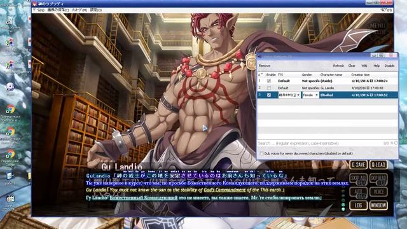Open the 画像の保存(C) menu

pyautogui.click(x=58, y=10)
